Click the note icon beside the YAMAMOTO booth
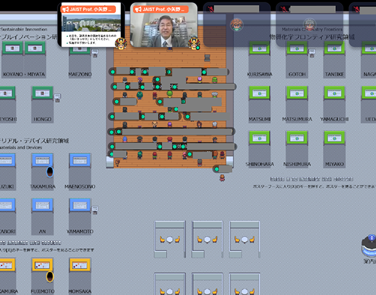Image resolution: width=376 pixels, height=295 pixels. 95,210
